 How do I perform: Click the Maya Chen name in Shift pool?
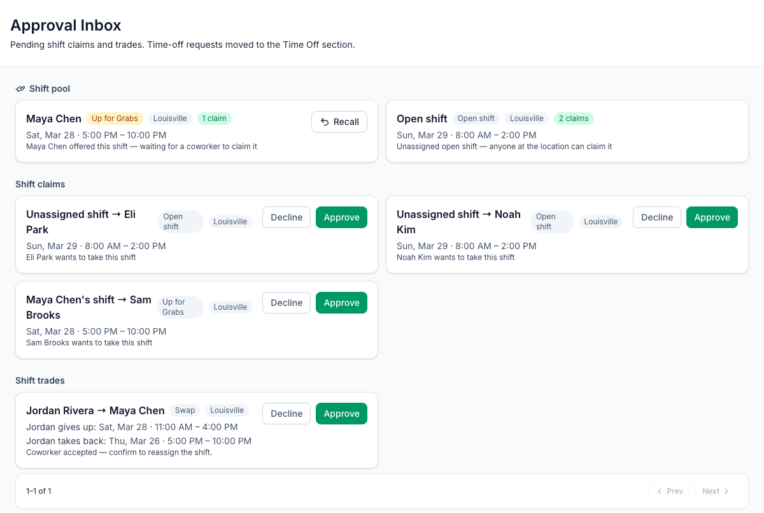coord(53,119)
